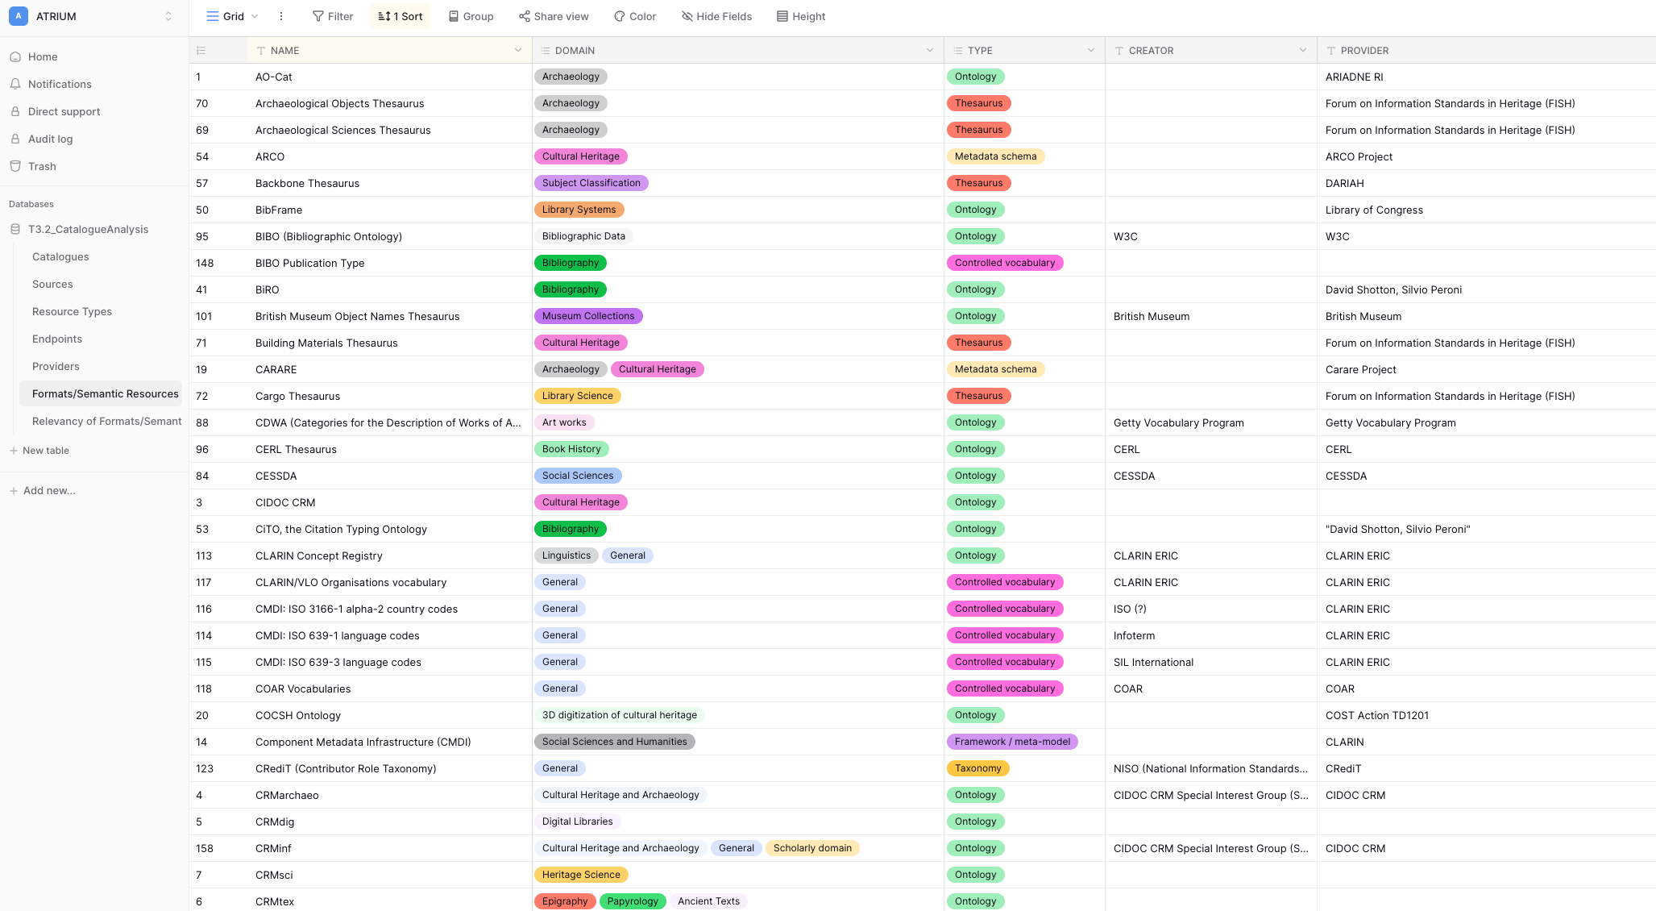
Task: Expand the ATRIUM workspace switcher
Action: pyautogui.click(x=168, y=16)
